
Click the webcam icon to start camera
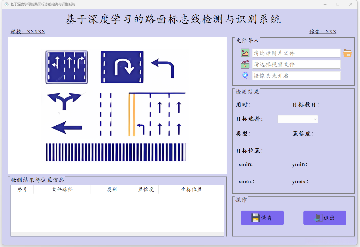coord(245,76)
